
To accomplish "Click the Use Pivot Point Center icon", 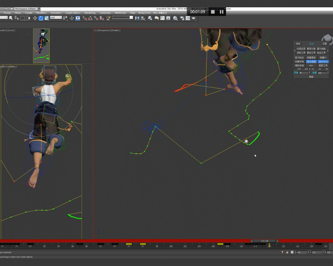I will pos(66,18).
